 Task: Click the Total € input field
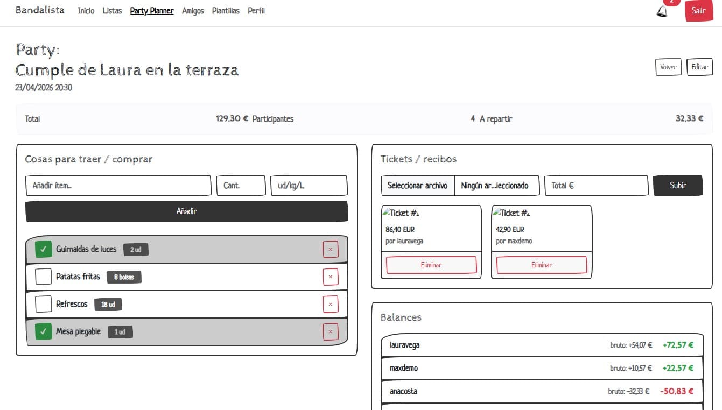click(597, 186)
